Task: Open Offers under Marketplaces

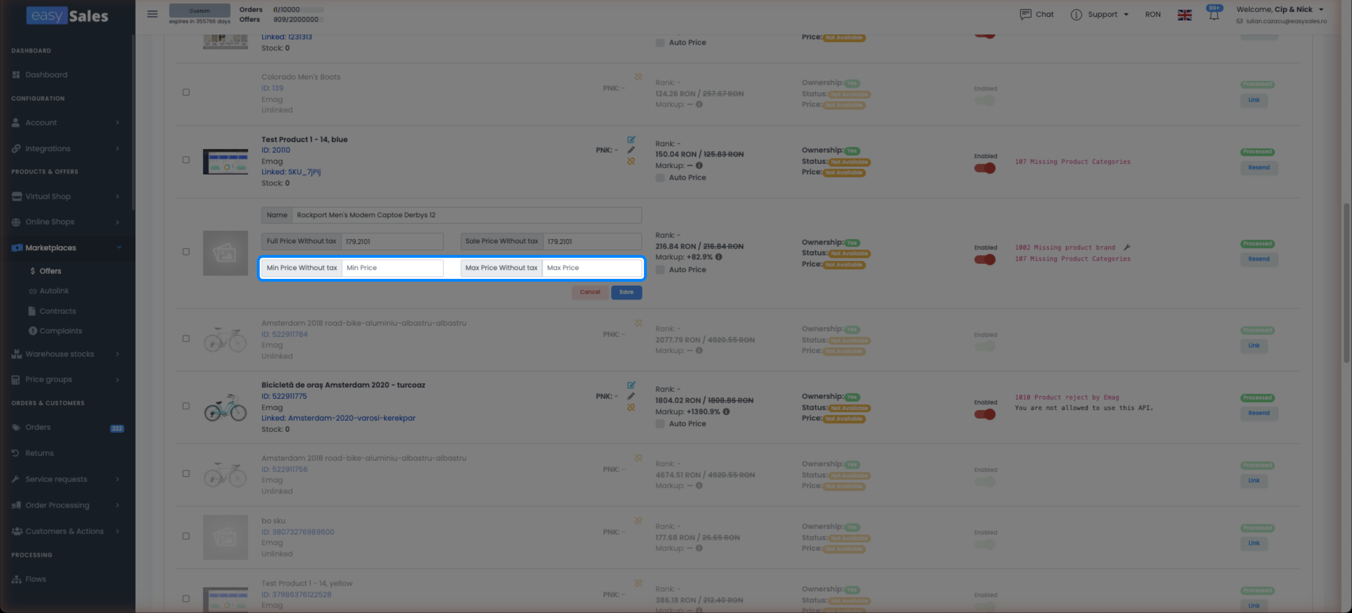Action: (50, 271)
